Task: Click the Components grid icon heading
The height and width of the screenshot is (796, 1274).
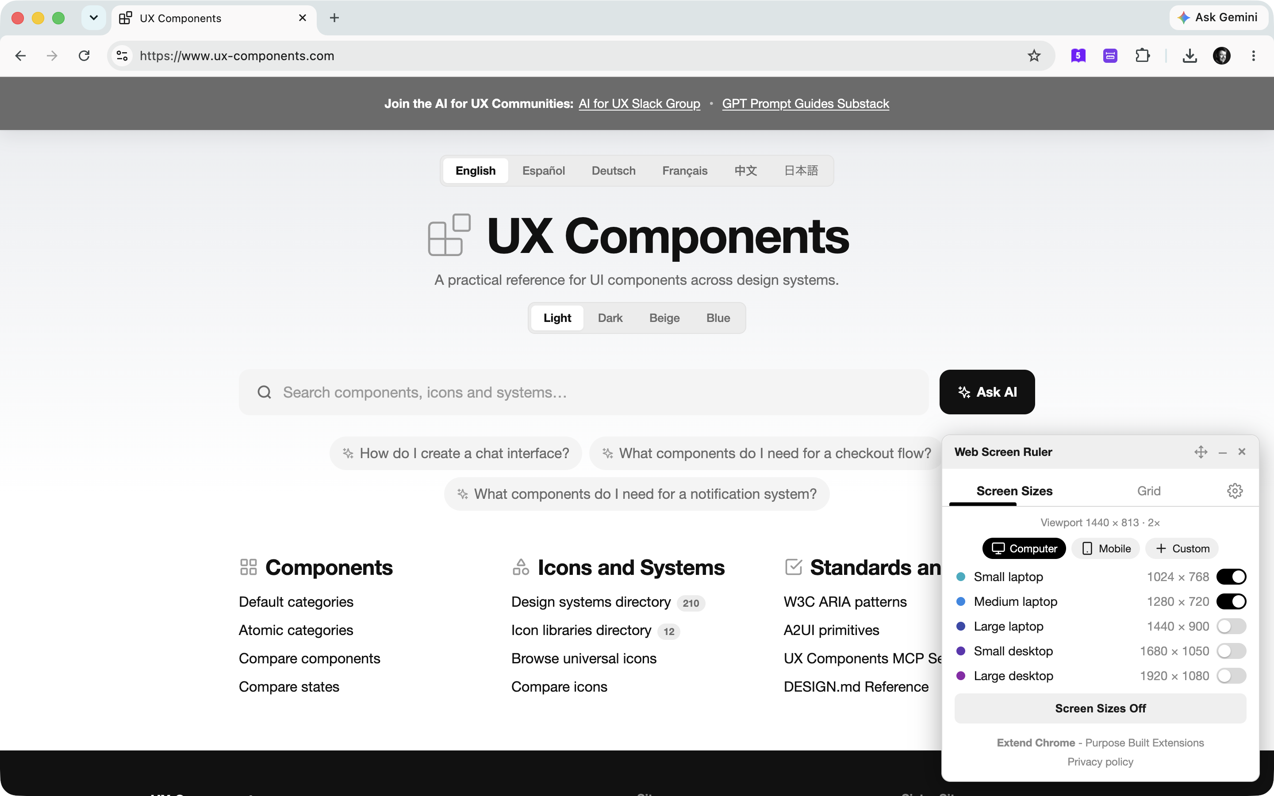Action: (x=249, y=567)
